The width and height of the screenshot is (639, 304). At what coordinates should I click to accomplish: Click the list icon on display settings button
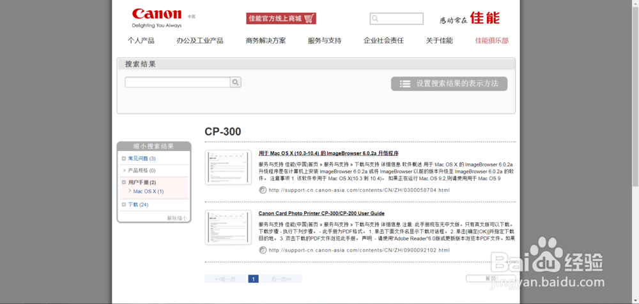pyautogui.click(x=404, y=83)
